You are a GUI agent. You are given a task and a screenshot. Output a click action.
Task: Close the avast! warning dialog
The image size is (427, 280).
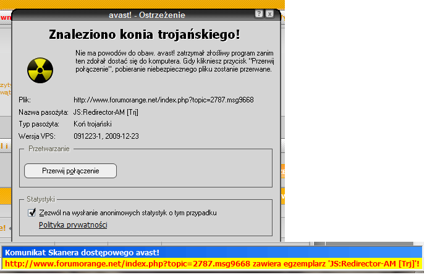pos(271,14)
